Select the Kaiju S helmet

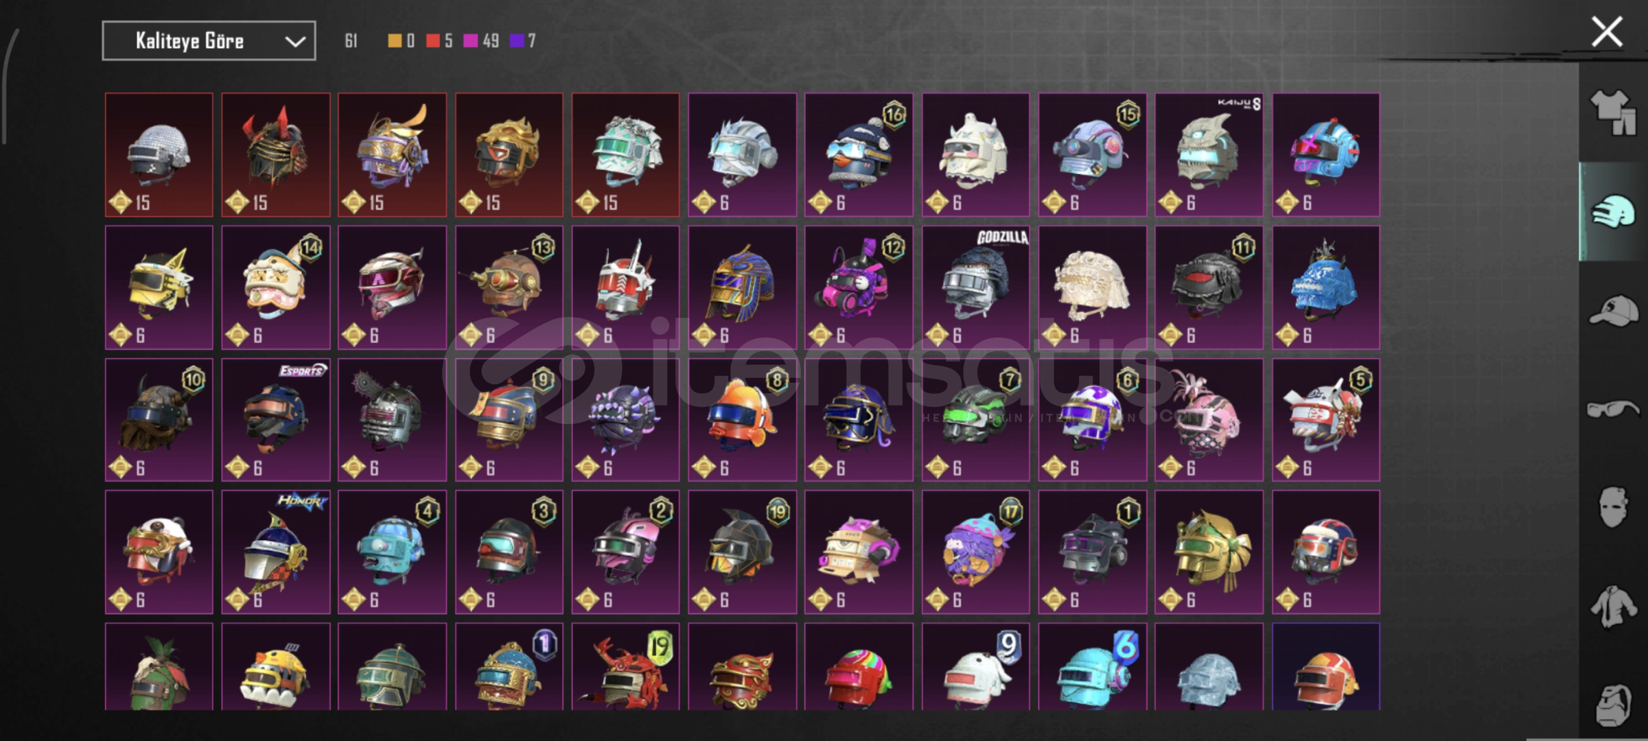(x=1209, y=155)
